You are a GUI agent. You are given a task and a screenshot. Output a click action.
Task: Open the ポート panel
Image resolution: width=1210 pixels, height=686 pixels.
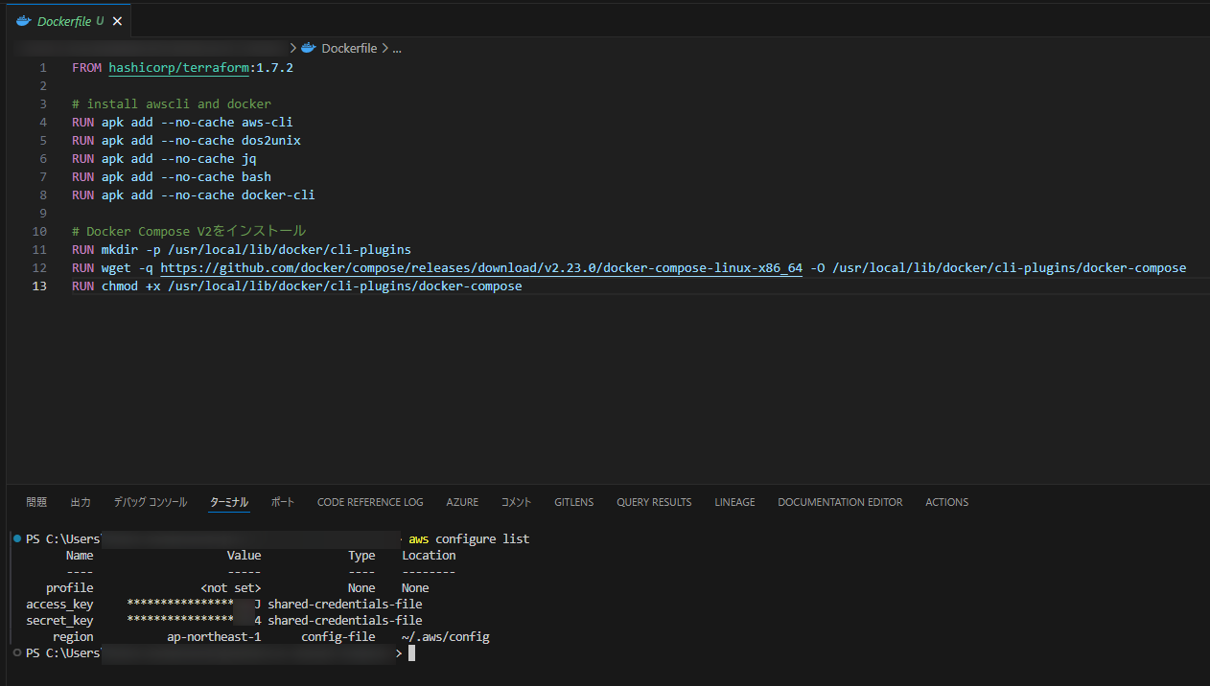click(x=283, y=501)
